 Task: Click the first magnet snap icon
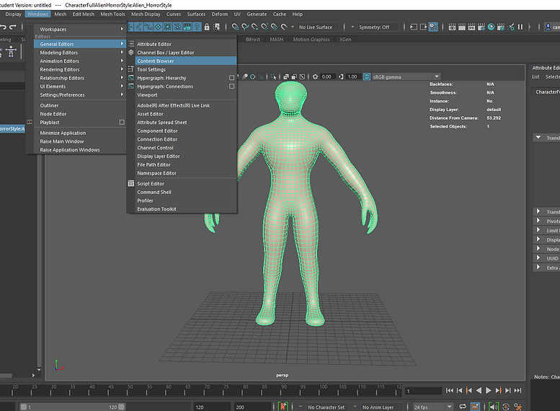click(x=236, y=27)
